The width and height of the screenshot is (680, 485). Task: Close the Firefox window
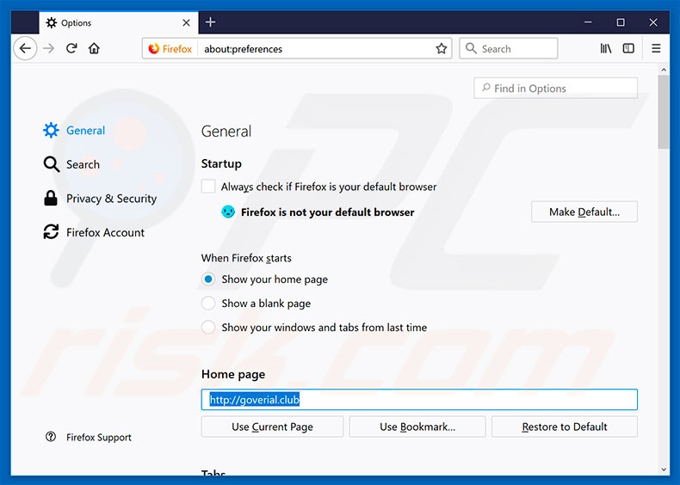click(x=653, y=22)
